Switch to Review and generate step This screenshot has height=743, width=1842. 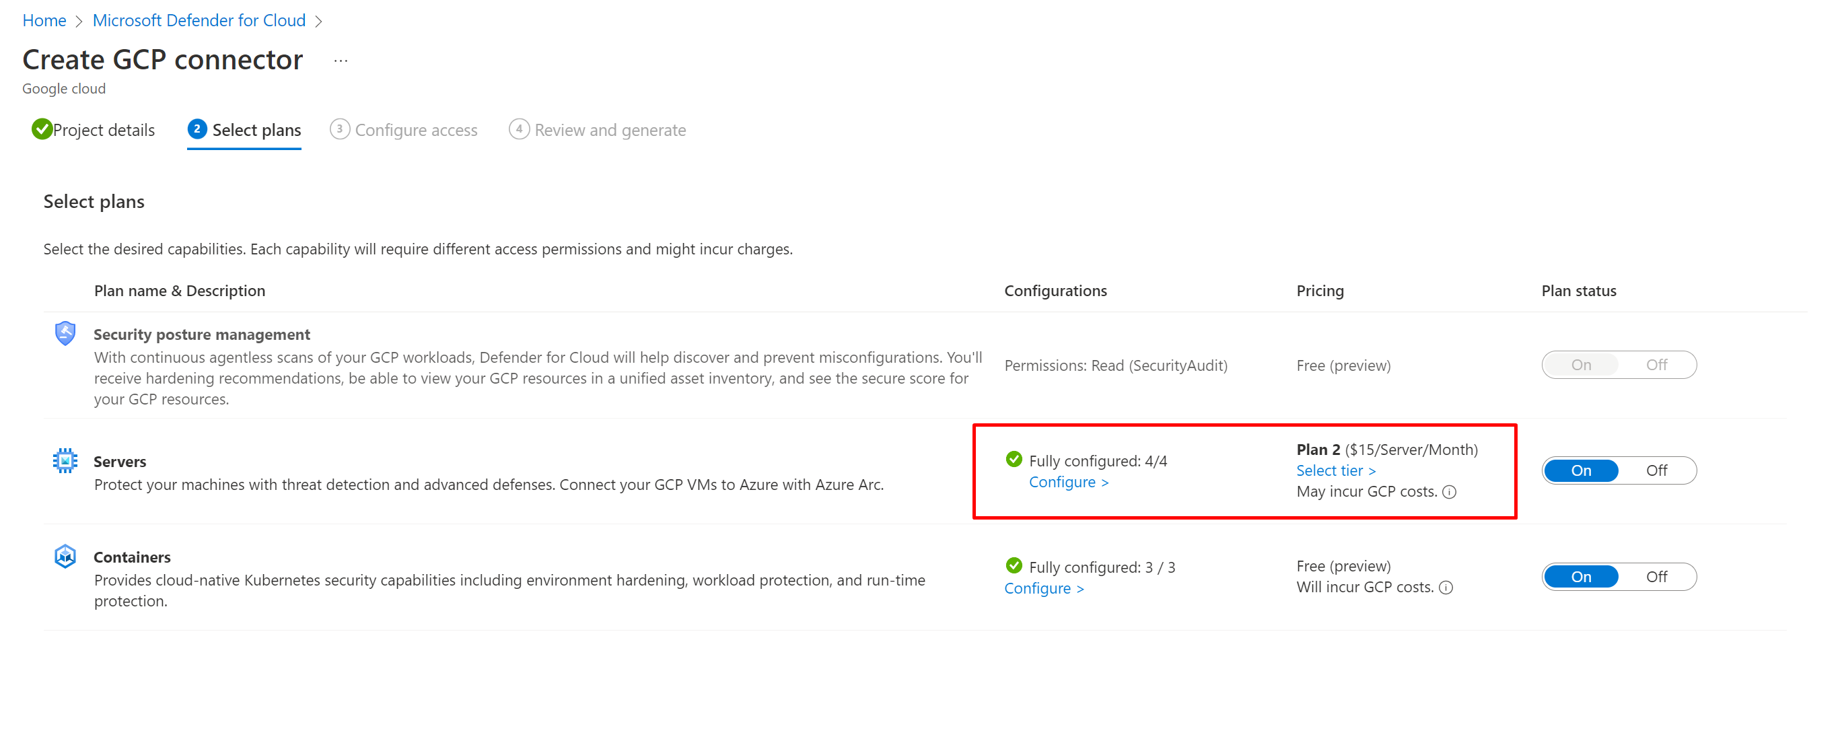point(609,130)
